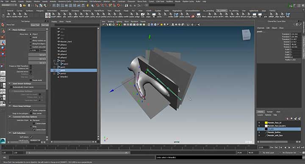
Task: Collapse Joint Orient Settings section
Action: click(x=9, y=83)
